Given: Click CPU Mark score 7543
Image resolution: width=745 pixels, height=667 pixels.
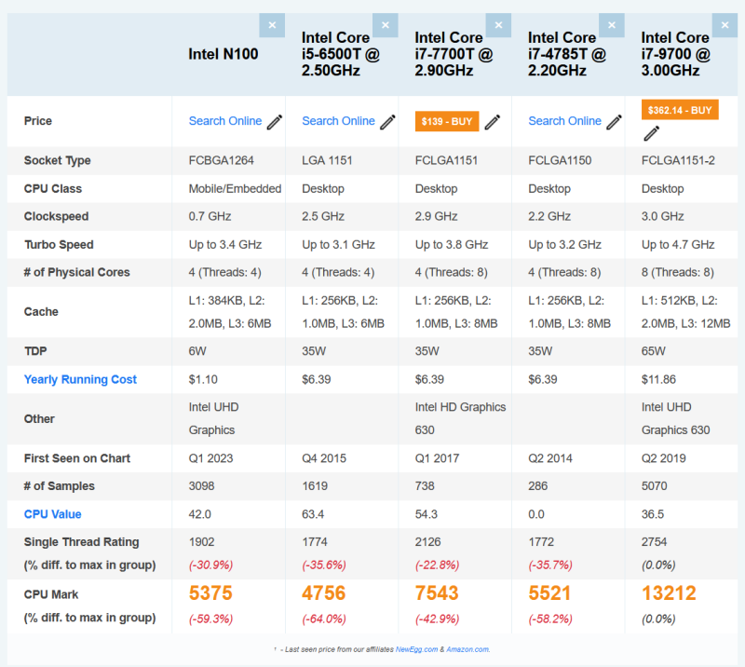Looking at the screenshot, I should pyautogui.click(x=437, y=593).
